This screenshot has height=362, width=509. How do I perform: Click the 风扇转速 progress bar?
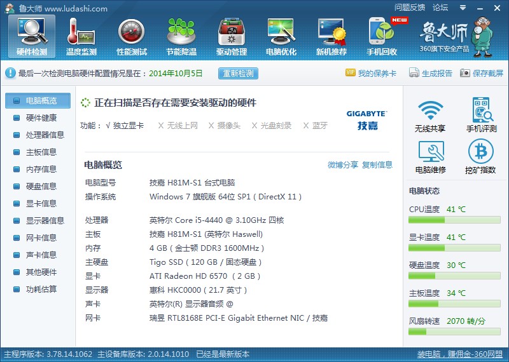pos(454,332)
